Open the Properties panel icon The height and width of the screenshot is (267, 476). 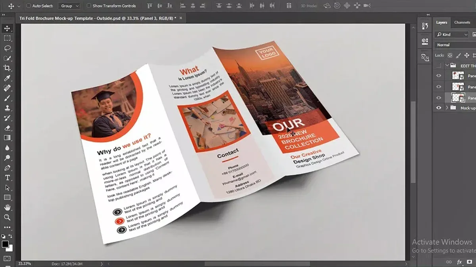pos(425,41)
